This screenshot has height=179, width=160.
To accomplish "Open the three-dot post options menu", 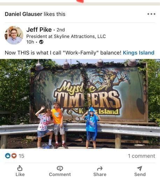I will 151,14.
